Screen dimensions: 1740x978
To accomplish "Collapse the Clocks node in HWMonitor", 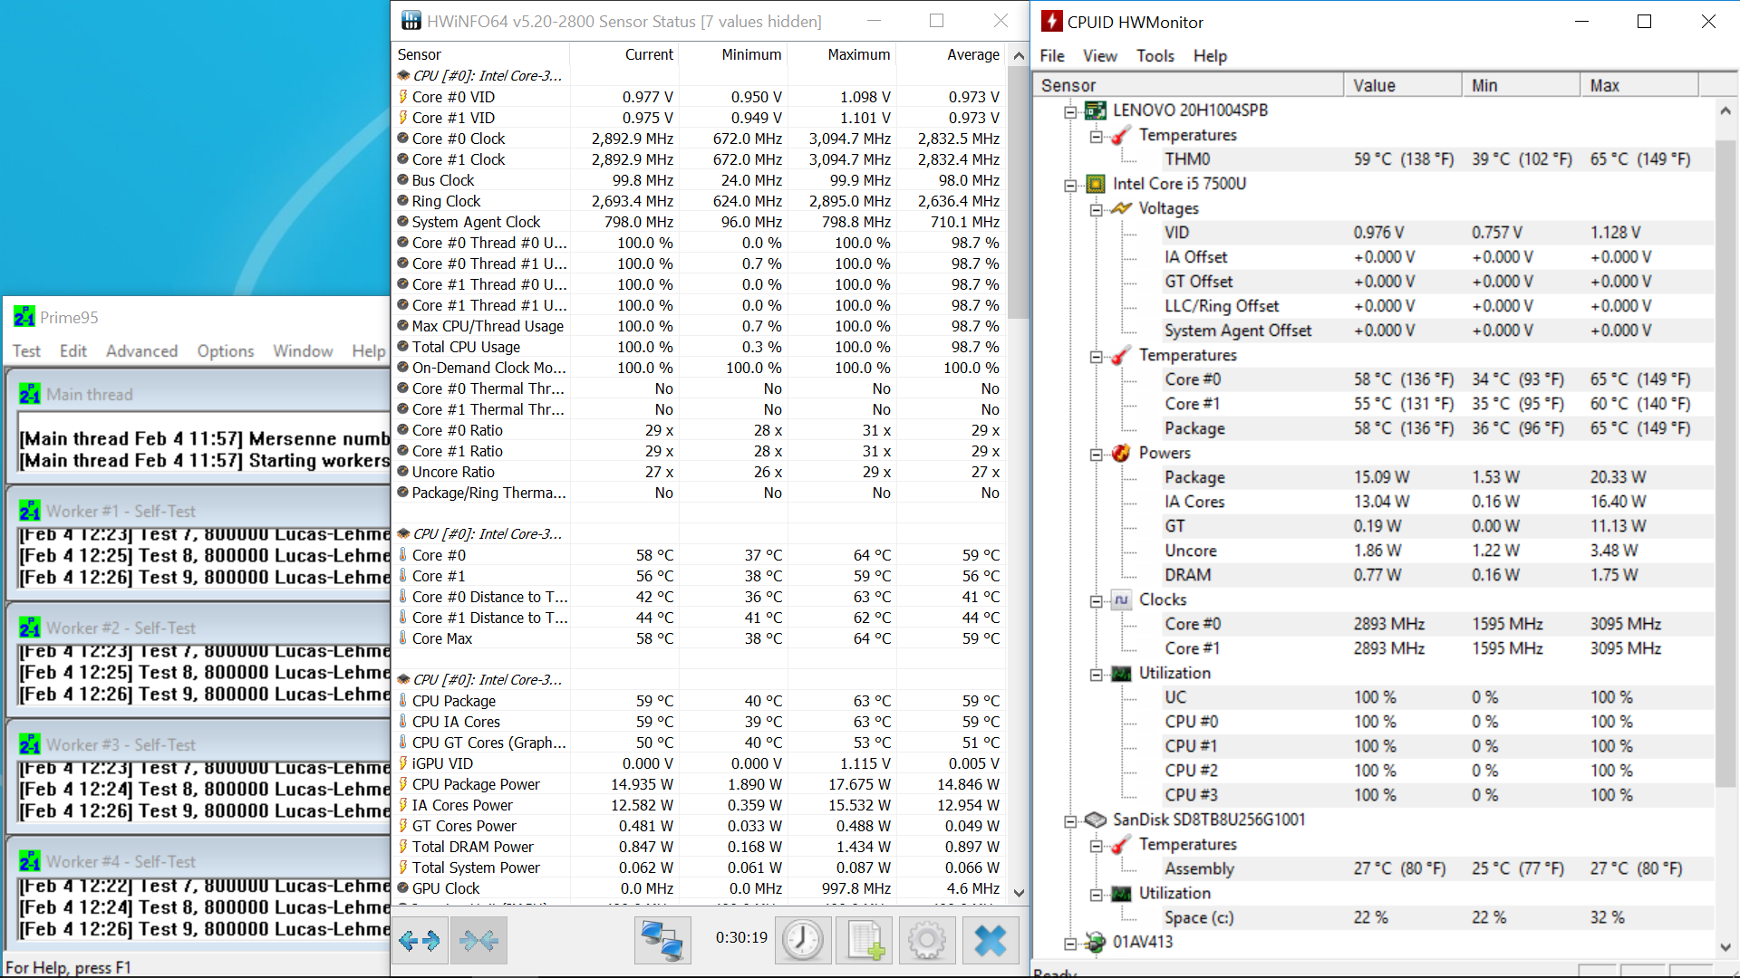I will 1097,600.
